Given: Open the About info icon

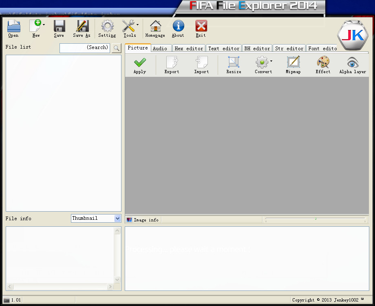Looking at the screenshot, I should tap(179, 26).
